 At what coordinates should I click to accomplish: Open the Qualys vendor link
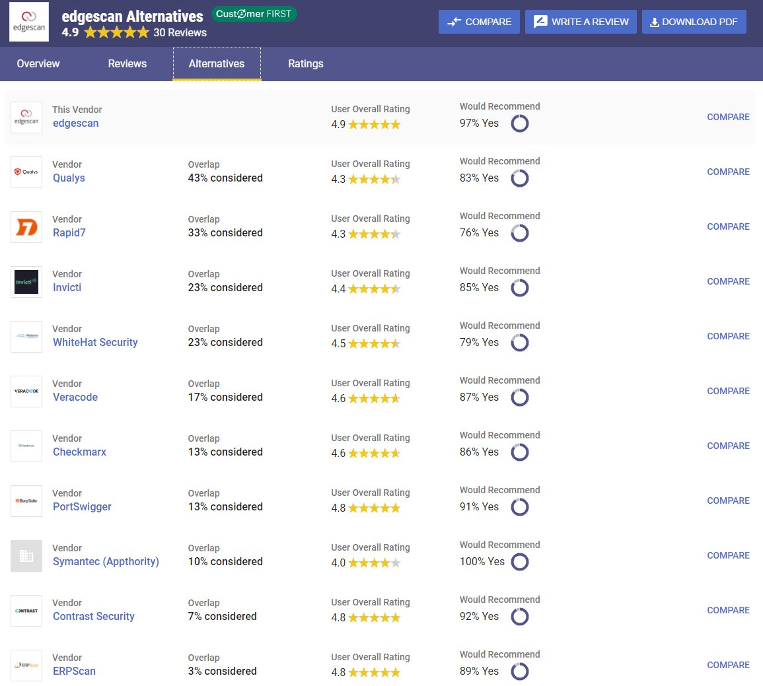pyautogui.click(x=69, y=178)
